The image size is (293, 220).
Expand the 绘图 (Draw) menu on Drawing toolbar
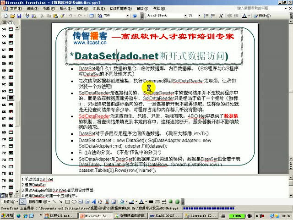point(11,201)
